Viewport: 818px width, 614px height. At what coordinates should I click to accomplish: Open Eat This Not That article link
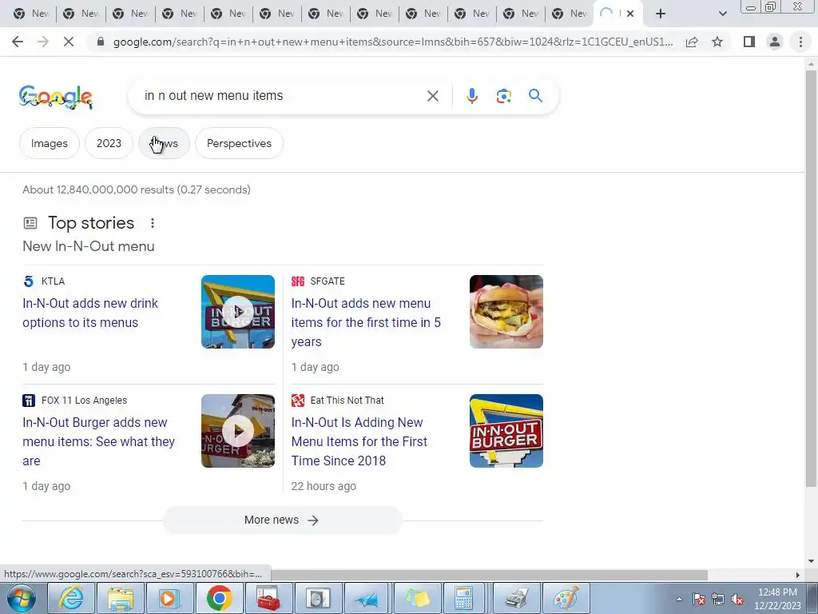click(359, 441)
